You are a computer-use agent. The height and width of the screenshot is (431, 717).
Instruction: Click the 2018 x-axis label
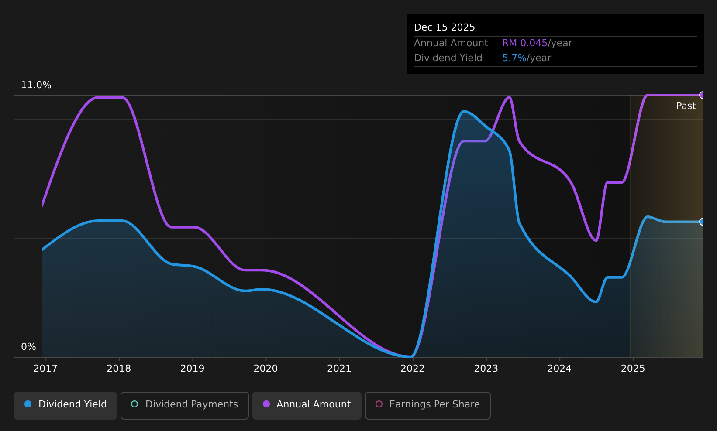[x=119, y=369]
